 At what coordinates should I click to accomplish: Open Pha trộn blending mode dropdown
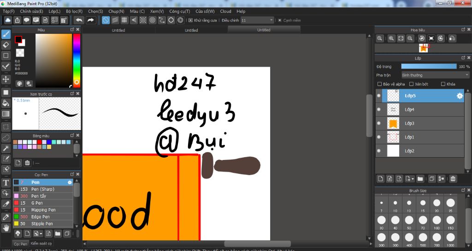(435, 75)
